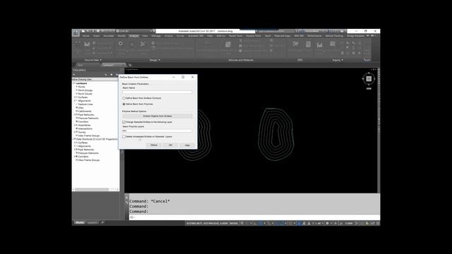The width and height of the screenshot is (452, 254).
Task: Open the Annotate ribbon tab
Action: pos(108,36)
